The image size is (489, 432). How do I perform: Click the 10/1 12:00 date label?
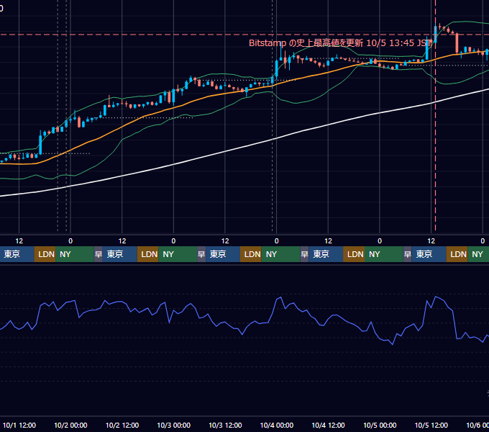click(19, 425)
